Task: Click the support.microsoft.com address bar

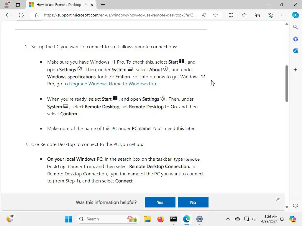Action: [120, 15]
